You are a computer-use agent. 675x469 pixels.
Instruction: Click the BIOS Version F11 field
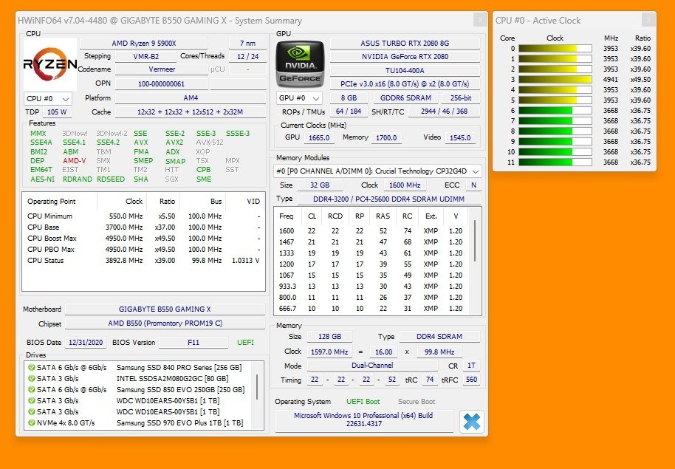pos(193,343)
